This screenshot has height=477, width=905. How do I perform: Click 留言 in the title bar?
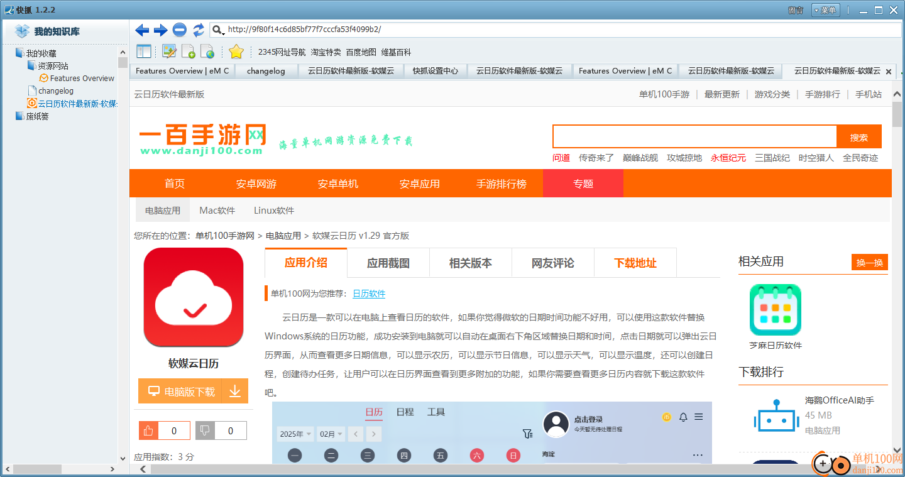coord(796,10)
